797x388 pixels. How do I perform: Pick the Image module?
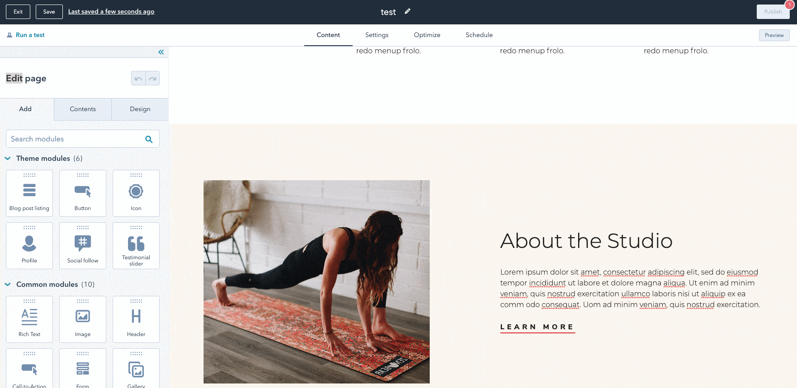pyautogui.click(x=83, y=319)
